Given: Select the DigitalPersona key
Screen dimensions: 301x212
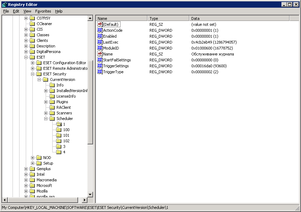Looking at the screenshot, I should point(48,52).
